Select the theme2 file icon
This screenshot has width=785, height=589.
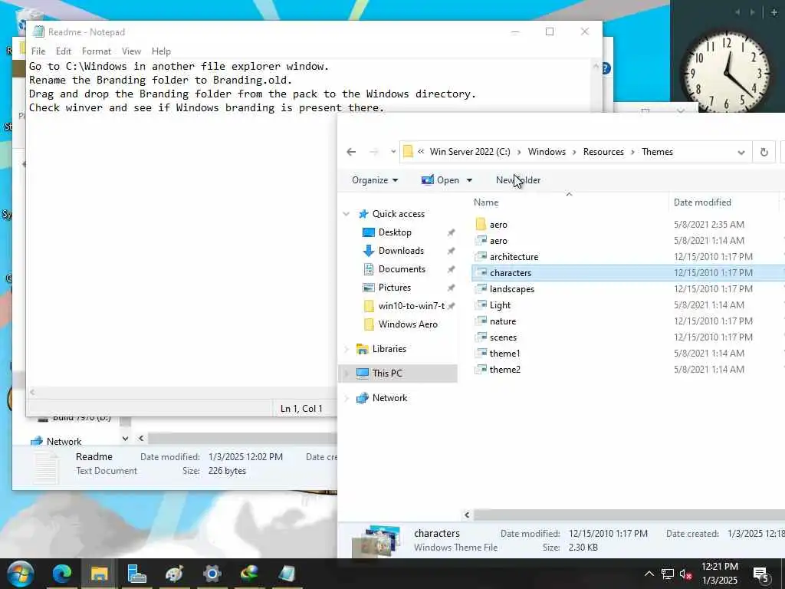click(481, 369)
